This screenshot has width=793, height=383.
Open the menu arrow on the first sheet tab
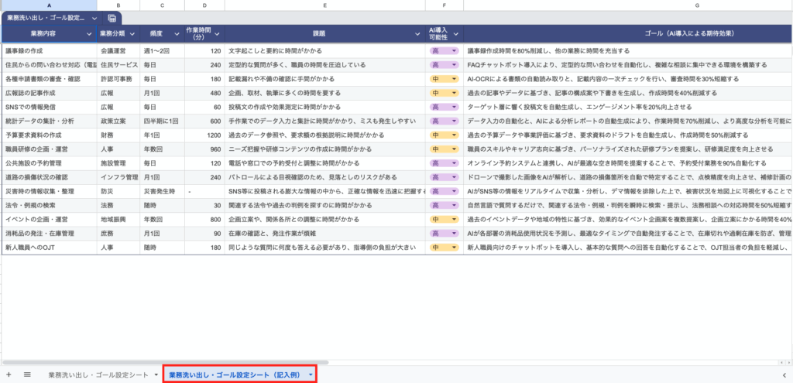point(154,374)
